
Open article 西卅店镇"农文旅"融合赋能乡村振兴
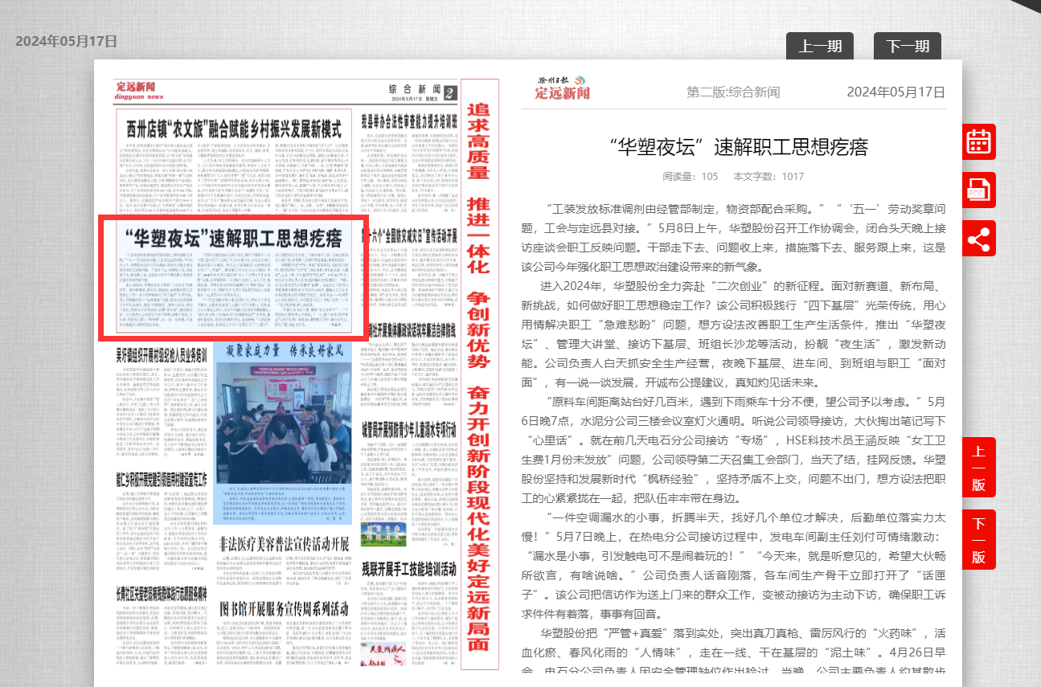pos(234,129)
